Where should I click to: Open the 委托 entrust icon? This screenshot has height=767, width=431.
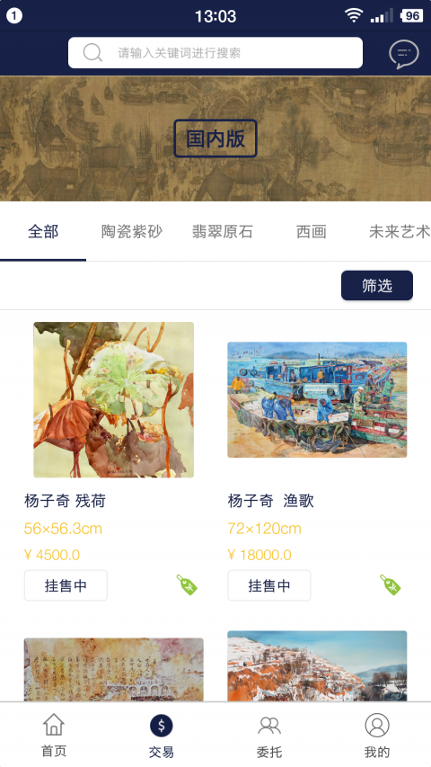(x=269, y=725)
